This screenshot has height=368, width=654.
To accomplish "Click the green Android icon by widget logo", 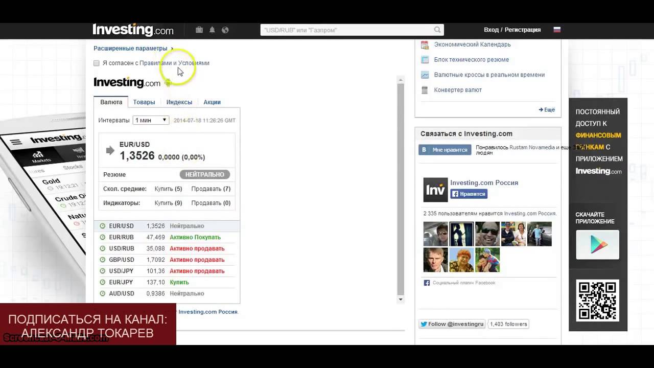I will (168, 83).
